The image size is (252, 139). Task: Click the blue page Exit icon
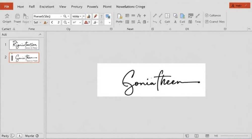point(182,16)
